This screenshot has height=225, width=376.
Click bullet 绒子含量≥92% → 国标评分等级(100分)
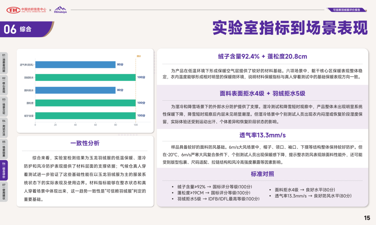214,187
